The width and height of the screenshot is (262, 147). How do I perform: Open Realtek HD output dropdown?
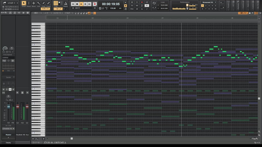point(8,129)
